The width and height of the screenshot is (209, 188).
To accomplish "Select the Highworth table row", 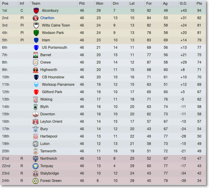I will (103, 70).
